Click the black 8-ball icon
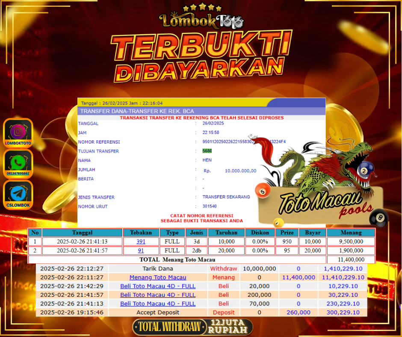The height and width of the screenshot is (337, 402). coord(379,218)
